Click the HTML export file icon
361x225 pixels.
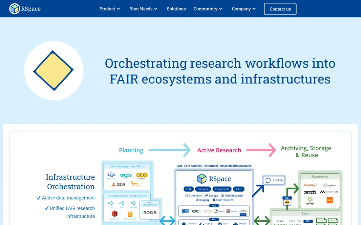321,221
